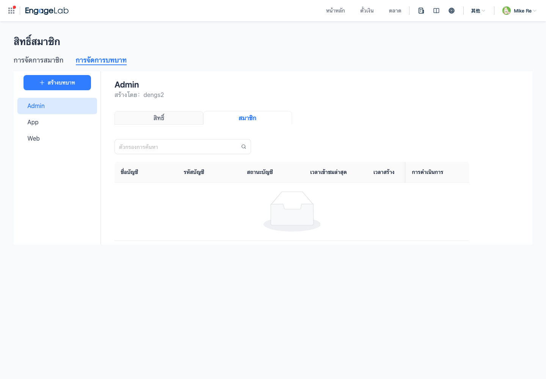This screenshot has width=546, height=379.
Task: Select the สมาชิก tab
Action: point(248,118)
